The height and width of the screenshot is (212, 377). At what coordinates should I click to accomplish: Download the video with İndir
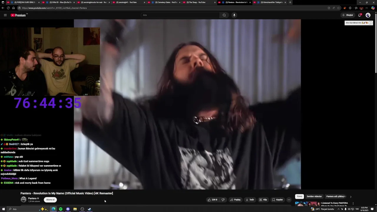pyautogui.click(x=250, y=200)
